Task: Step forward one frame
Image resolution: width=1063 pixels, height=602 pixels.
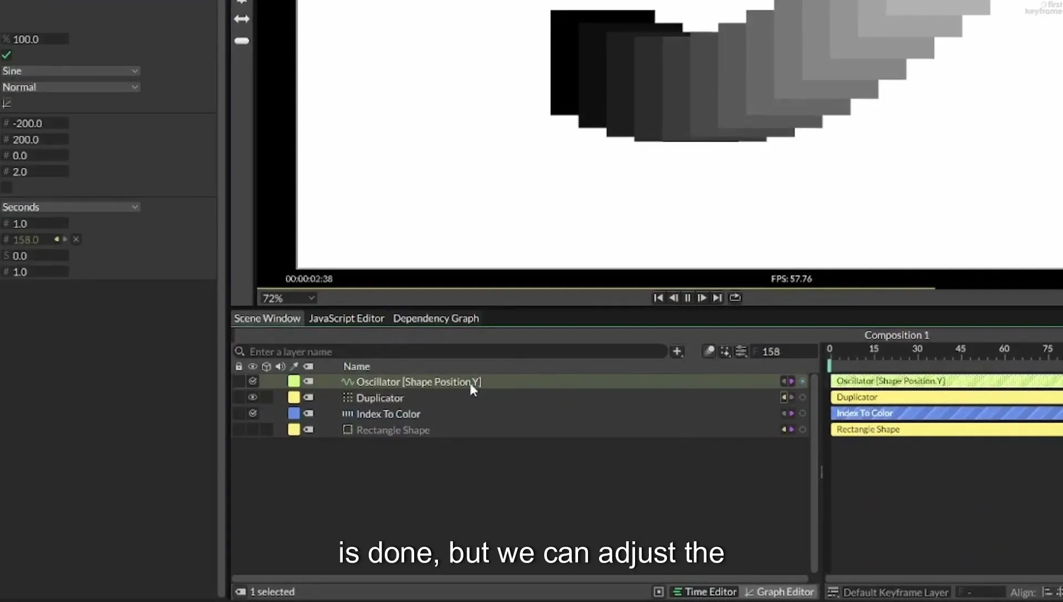Action: click(702, 298)
